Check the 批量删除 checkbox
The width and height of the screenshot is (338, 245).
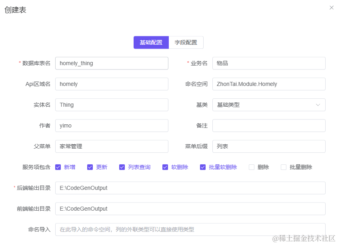tap(284, 167)
